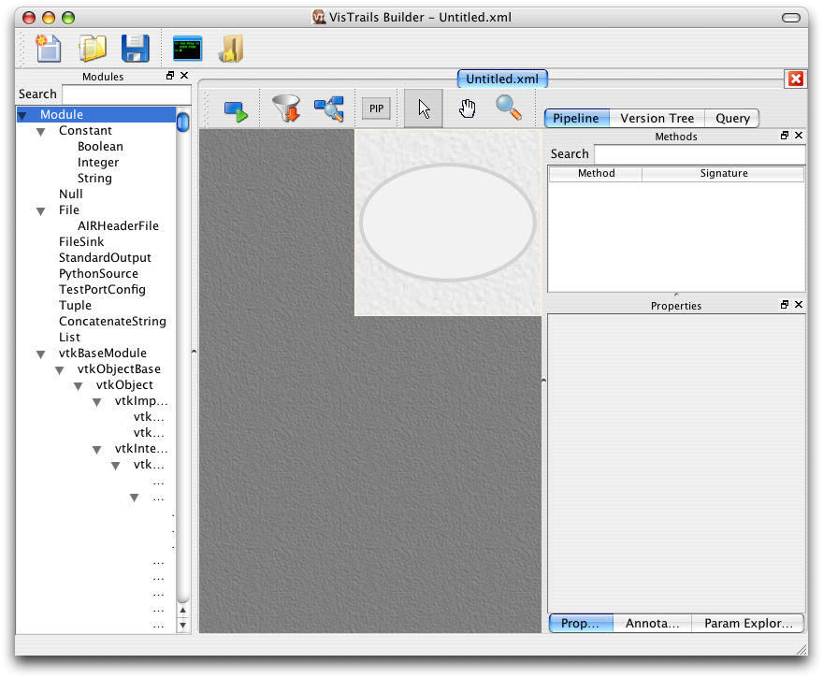823x678 pixels.
Task: Click the new document icon
Action: click(x=48, y=48)
